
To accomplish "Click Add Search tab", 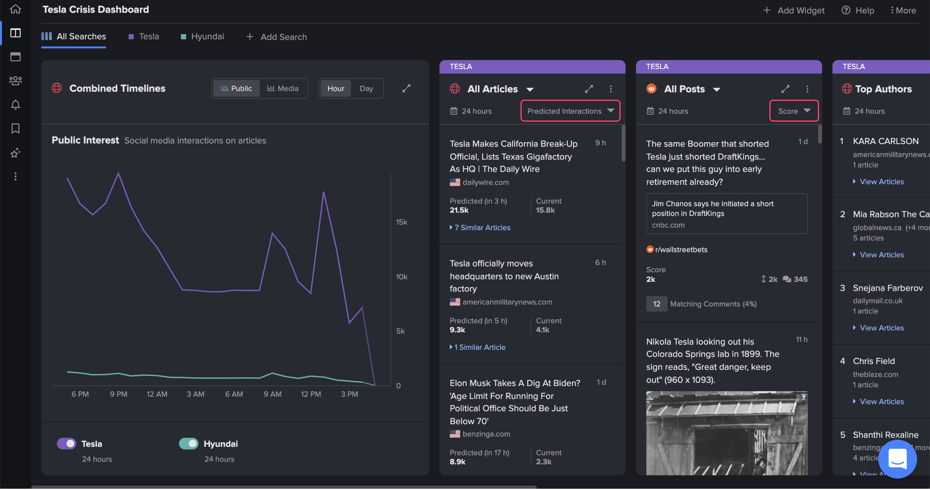I will coord(276,37).
